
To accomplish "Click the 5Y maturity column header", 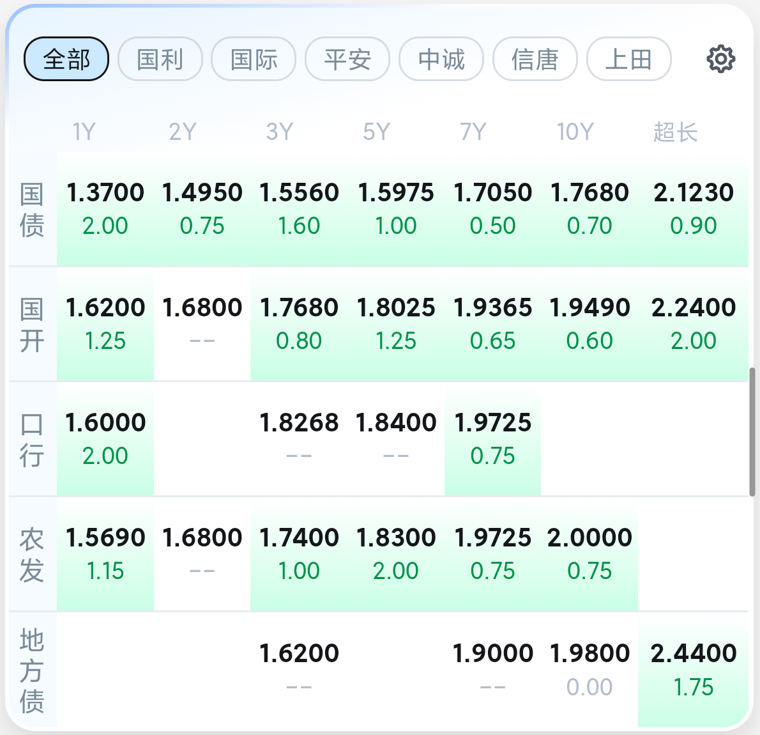I will (x=376, y=132).
